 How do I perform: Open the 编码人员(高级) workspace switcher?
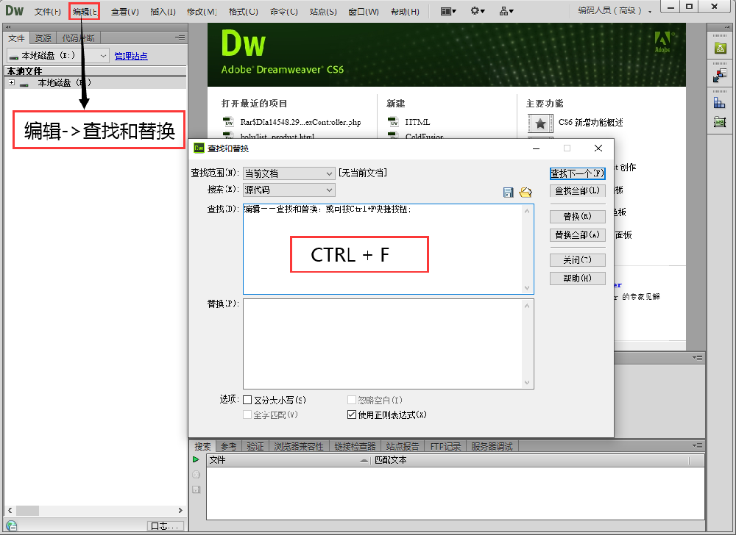pyautogui.click(x=615, y=11)
